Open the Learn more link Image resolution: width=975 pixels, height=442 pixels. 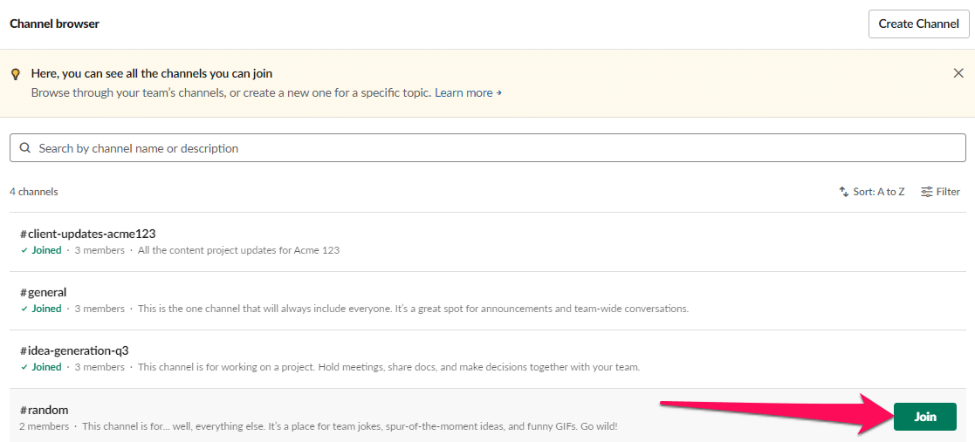coord(468,93)
